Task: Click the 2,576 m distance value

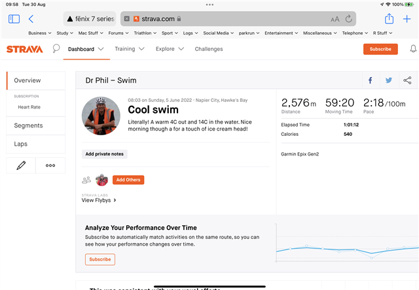Action: click(x=299, y=103)
